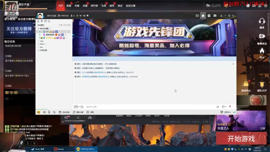Open the bulletin board icon in sidebar
The height and width of the screenshot is (152, 270).
tap(45, 21)
